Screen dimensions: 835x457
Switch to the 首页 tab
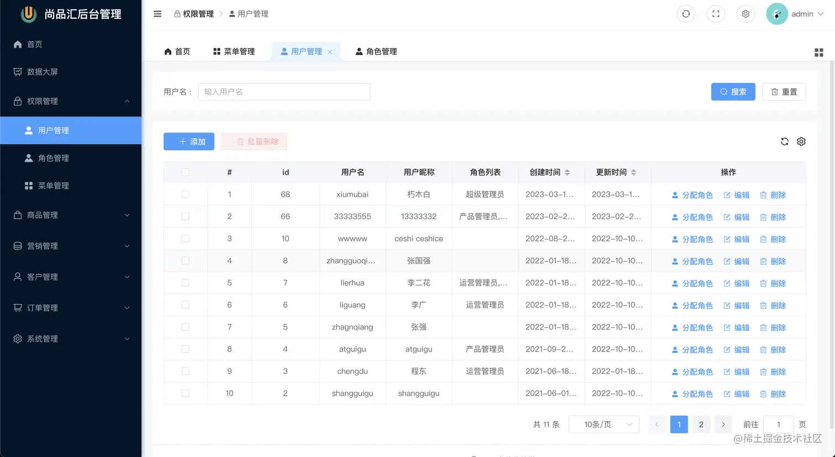pyautogui.click(x=177, y=51)
